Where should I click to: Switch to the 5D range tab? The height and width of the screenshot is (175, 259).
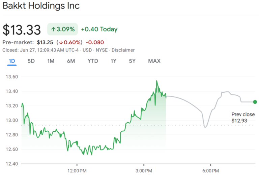(x=31, y=61)
